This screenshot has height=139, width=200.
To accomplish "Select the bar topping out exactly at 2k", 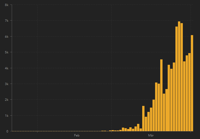I will tap(154, 115).
